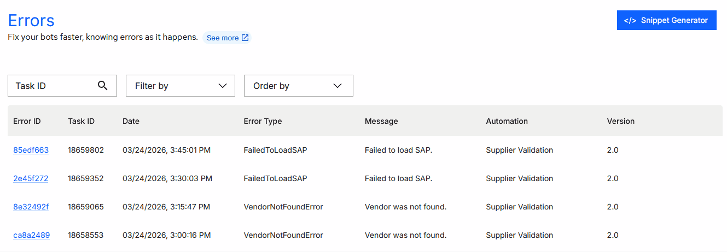Click the code brackets icon on Snippet Generator
The height and width of the screenshot is (252, 727).
[630, 20]
